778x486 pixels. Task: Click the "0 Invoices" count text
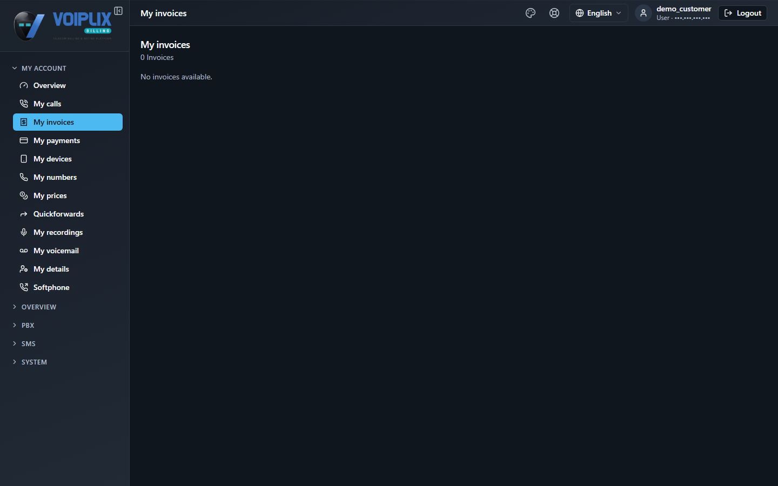(157, 57)
